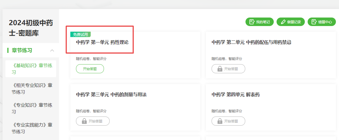Click lock icon on 第四单元 card

click(x=220, y=121)
